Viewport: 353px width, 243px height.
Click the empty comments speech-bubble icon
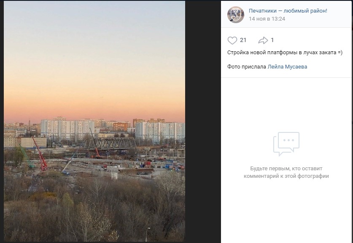[x=286, y=144]
